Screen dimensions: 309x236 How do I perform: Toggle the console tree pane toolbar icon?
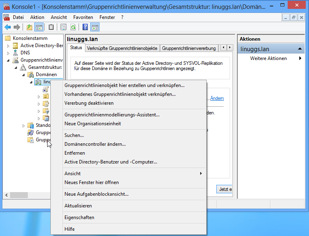pyautogui.click(x=39, y=27)
